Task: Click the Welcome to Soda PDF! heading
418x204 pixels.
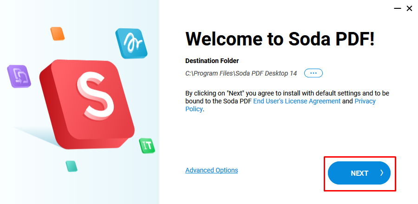Action: point(280,39)
